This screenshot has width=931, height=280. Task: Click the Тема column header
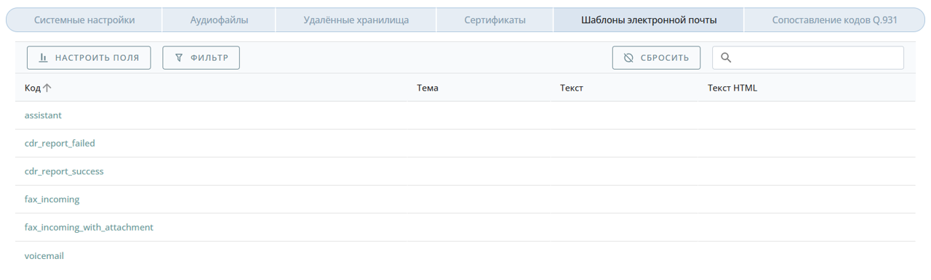[x=428, y=88]
